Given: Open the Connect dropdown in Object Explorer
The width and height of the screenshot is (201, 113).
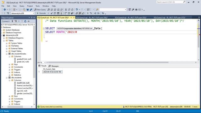Looking at the screenshot, I should [x=6, y=21].
